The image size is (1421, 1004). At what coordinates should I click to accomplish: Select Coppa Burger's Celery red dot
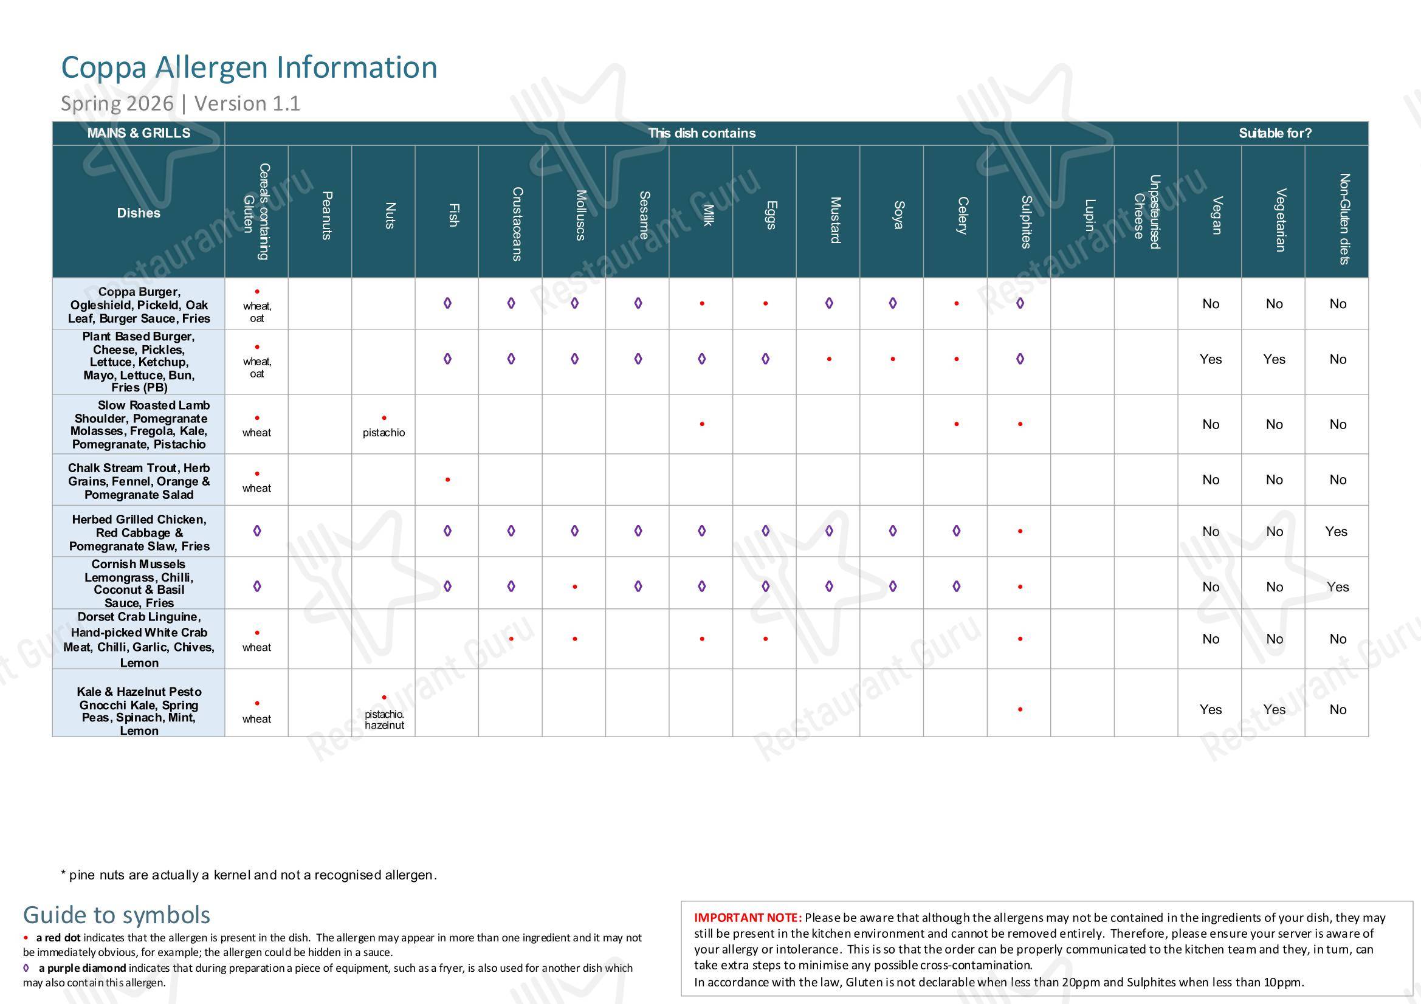(957, 304)
